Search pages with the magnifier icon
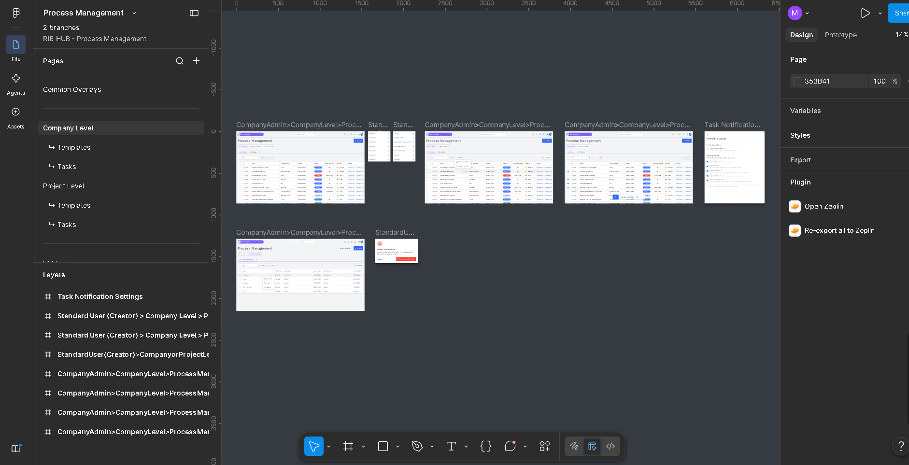The height and width of the screenshot is (465, 909). click(x=180, y=61)
